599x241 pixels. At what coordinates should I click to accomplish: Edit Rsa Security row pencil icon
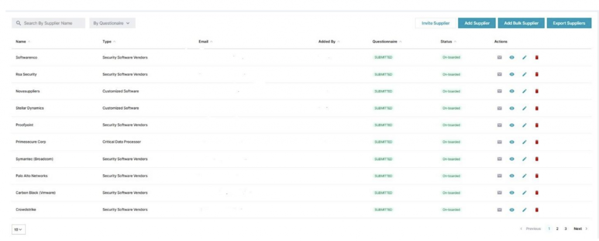[525, 74]
